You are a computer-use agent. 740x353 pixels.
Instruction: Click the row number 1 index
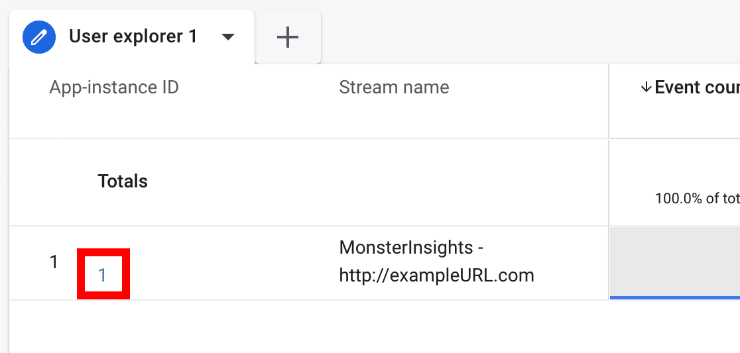54,262
